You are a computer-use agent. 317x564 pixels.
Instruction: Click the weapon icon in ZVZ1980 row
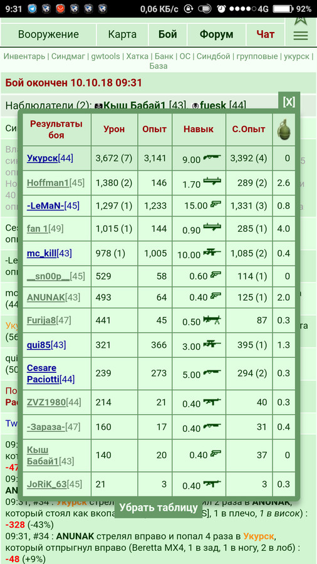tap(212, 402)
